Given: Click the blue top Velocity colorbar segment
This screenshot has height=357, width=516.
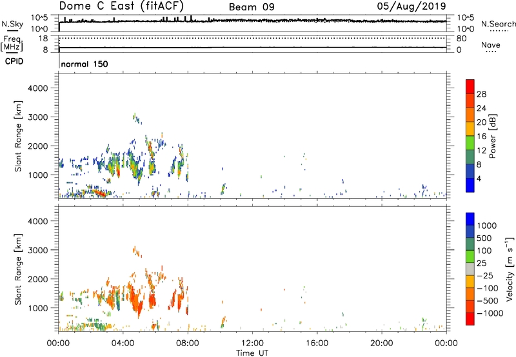Looking at the screenshot, I should click(470, 219).
